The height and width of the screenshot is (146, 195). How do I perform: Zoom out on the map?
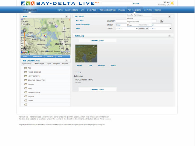tap(24, 48)
